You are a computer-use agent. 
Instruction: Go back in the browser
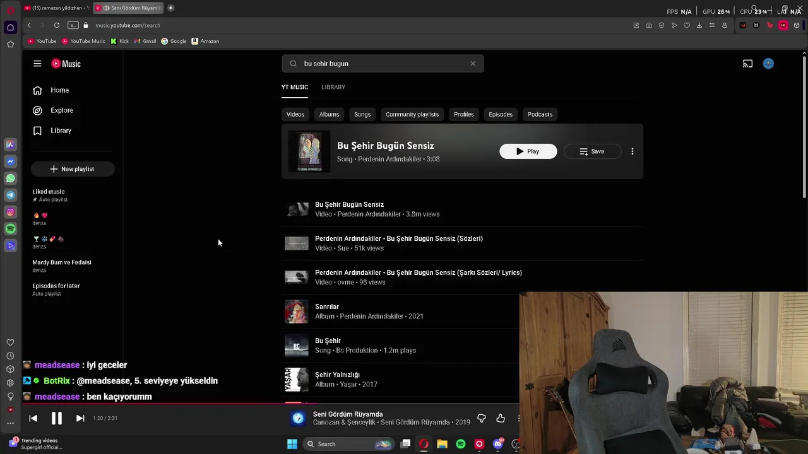pyautogui.click(x=29, y=25)
